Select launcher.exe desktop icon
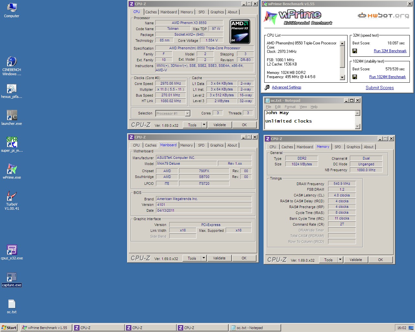This screenshot has width=415, height=332. tap(12, 118)
